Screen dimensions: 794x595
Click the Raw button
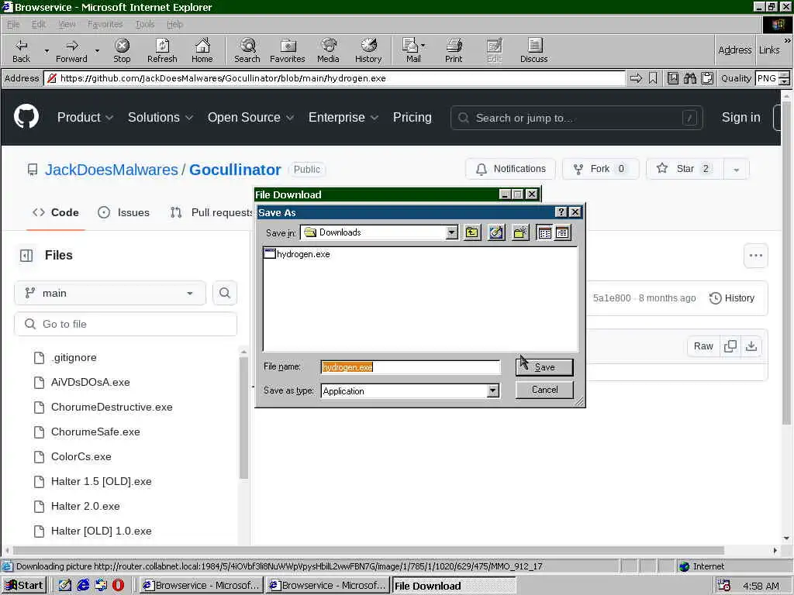pyautogui.click(x=703, y=346)
